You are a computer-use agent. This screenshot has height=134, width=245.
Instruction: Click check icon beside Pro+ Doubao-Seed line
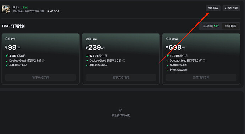click(x=87, y=61)
